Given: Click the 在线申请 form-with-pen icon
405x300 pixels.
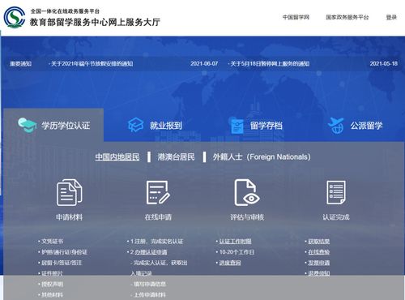Looking at the screenshot, I should 158,192.
